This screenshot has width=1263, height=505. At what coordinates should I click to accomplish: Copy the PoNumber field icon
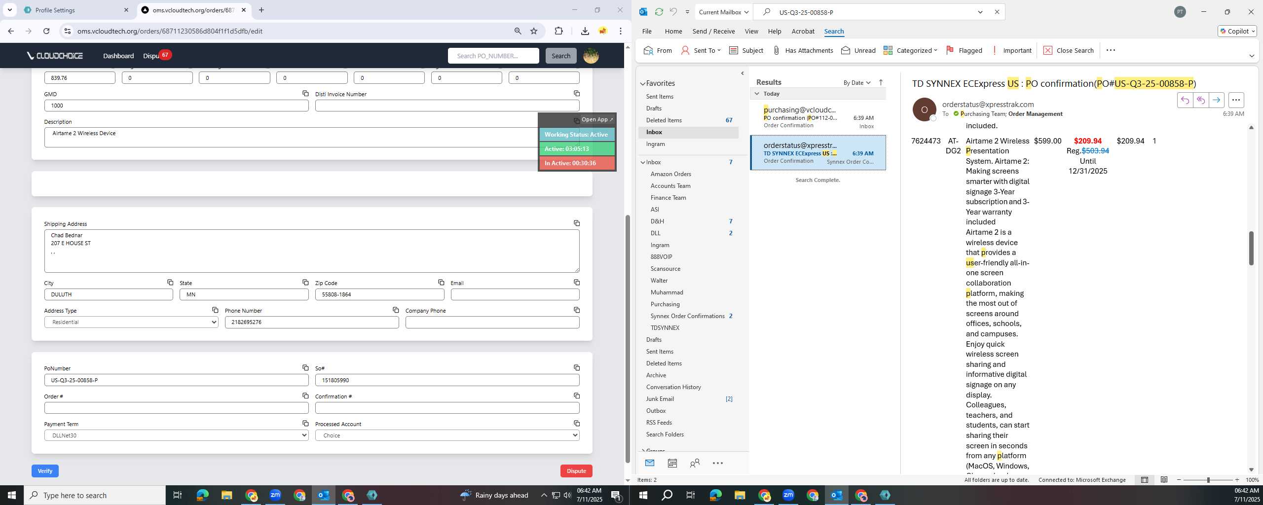point(305,367)
